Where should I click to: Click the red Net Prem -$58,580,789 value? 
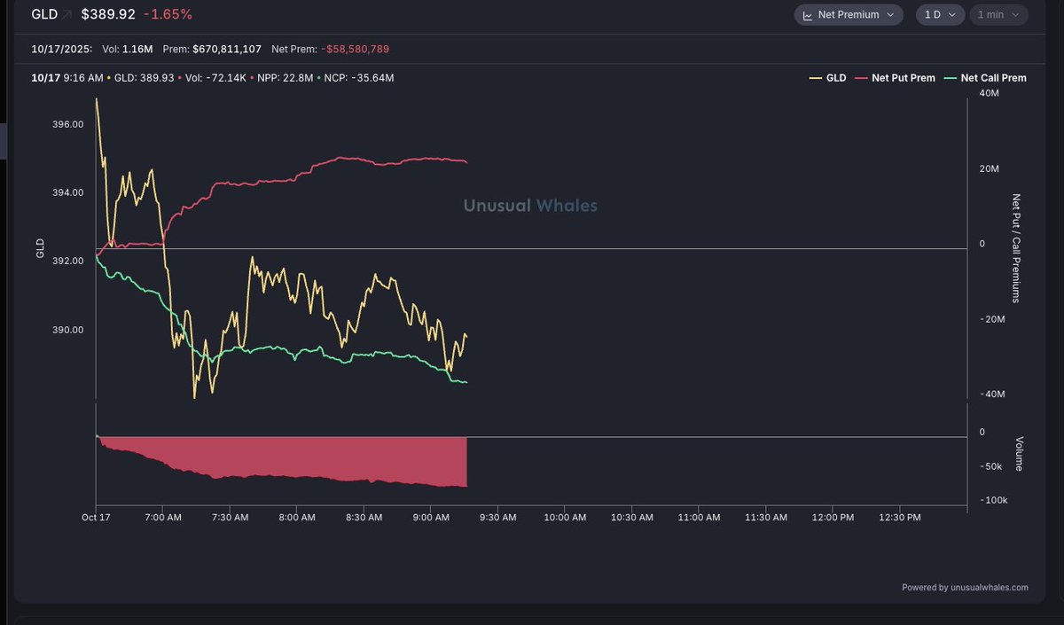point(355,49)
